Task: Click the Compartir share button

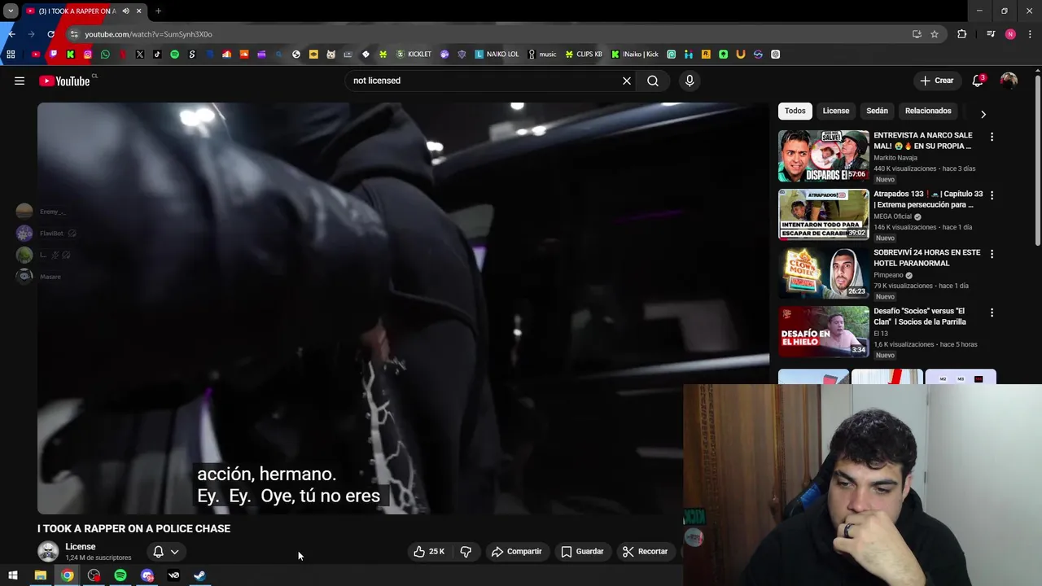Action: pyautogui.click(x=517, y=552)
